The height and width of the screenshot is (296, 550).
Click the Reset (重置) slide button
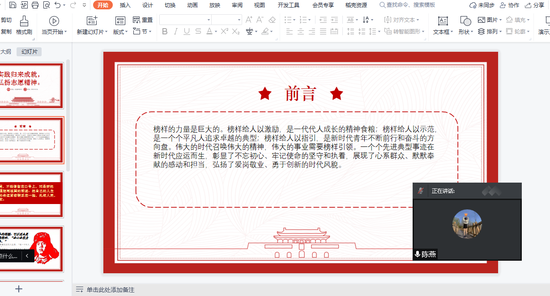[143, 20]
